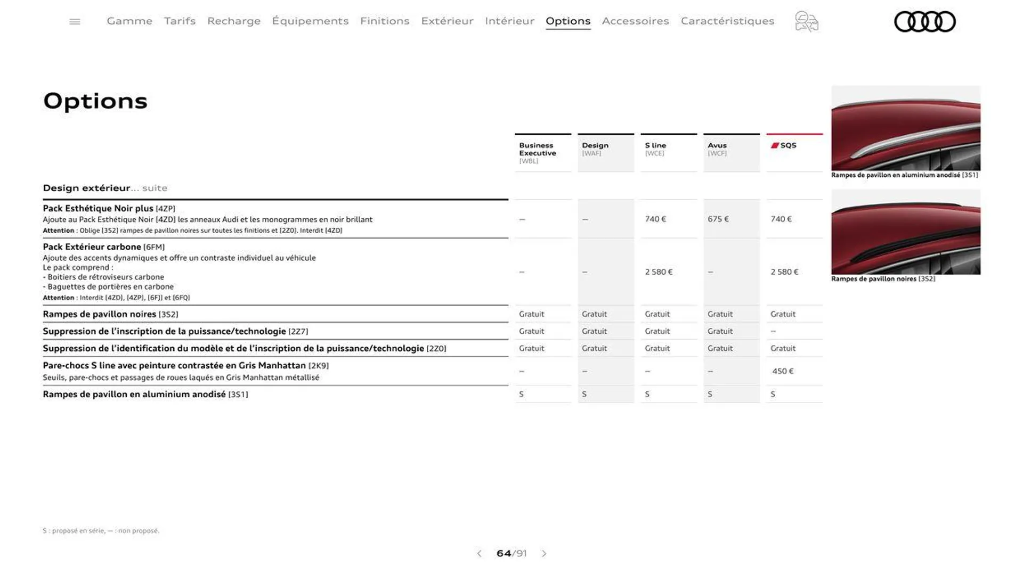
Task: Select Rampes de pavillon en aluminium anodisé row
Action: click(x=275, y=394)
